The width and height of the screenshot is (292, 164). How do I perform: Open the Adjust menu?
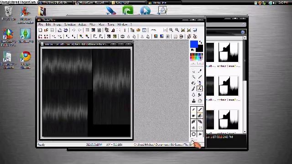(82, 24)
